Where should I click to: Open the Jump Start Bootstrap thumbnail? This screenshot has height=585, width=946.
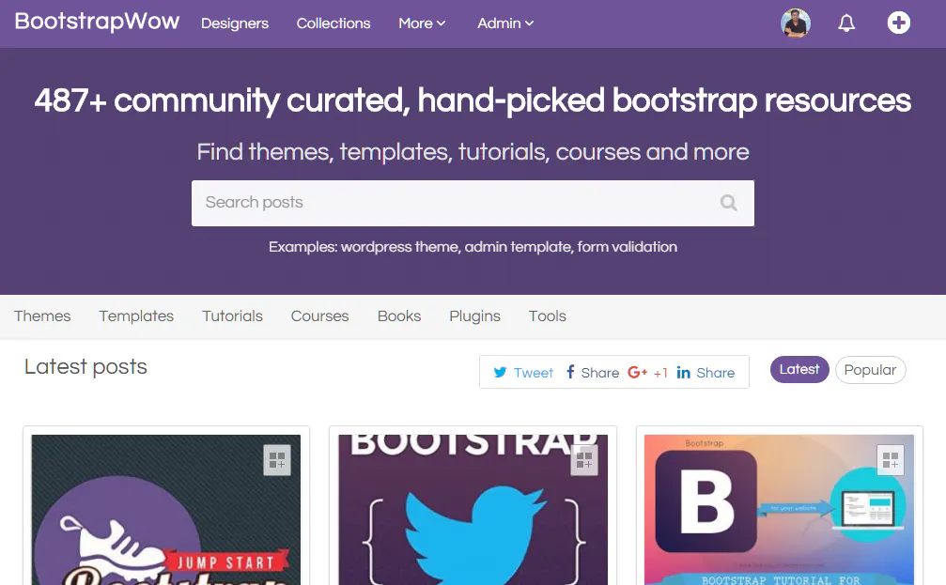(x=166, y=510)
